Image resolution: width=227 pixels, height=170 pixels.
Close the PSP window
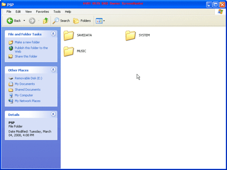click(222, 5)
